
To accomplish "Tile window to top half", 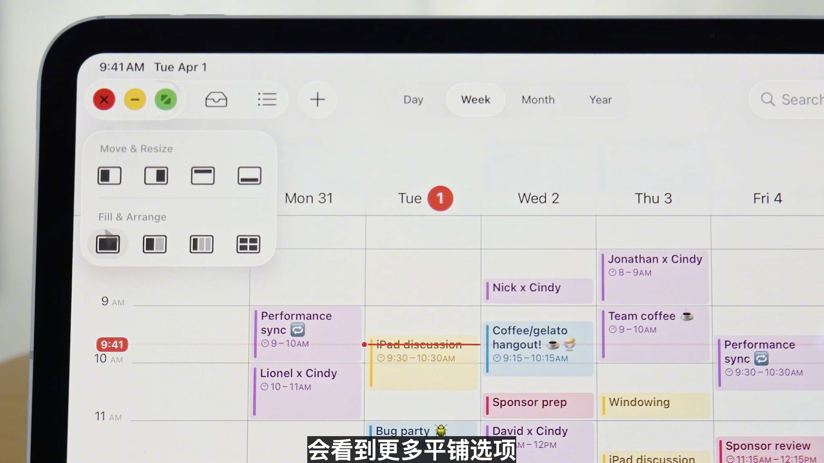I will pos(203,176).
